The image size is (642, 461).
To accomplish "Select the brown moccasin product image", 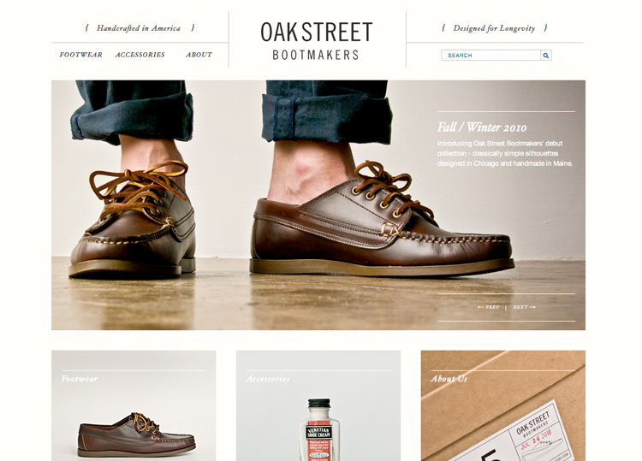I will [136, 434].
